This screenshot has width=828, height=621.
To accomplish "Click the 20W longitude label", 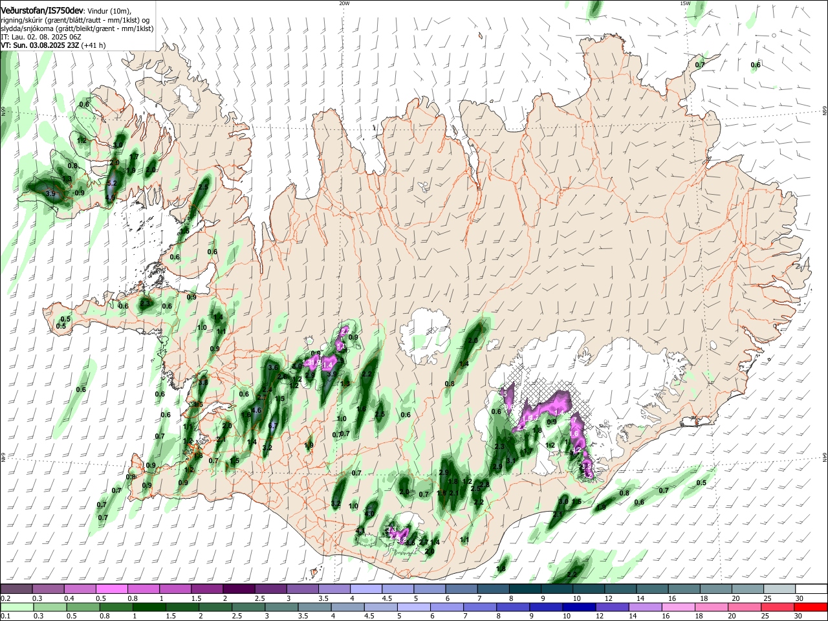I will [344, 3].
